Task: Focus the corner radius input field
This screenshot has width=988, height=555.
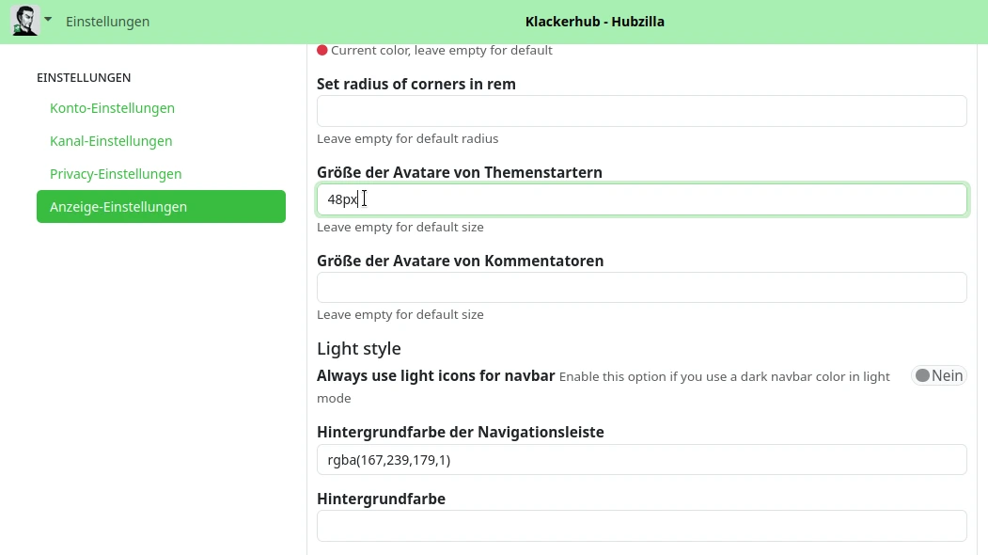Action: 641,111
